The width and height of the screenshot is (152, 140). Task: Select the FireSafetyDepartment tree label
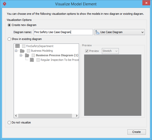[40, 46]
